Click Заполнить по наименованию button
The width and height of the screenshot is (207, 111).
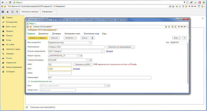click(120, 47)
